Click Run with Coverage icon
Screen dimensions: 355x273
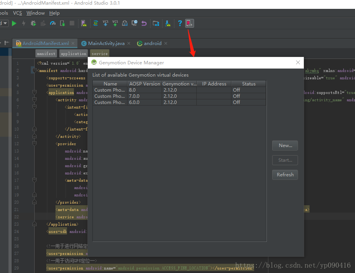pos(43,23)
